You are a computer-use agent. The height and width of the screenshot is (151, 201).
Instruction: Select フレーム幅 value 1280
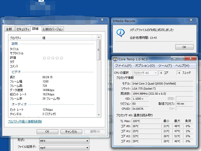point(45,82)
